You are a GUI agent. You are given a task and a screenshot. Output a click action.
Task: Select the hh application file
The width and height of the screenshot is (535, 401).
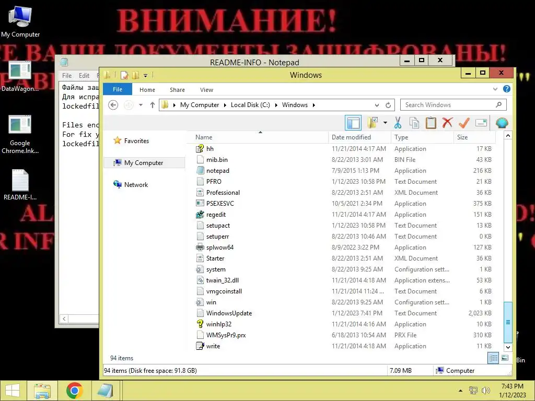(x=210, y=149)
